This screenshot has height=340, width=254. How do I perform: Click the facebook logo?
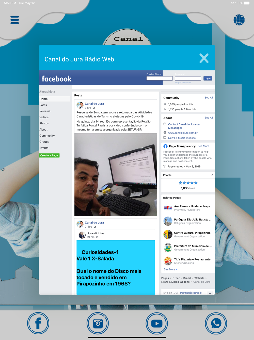point(56,79)
